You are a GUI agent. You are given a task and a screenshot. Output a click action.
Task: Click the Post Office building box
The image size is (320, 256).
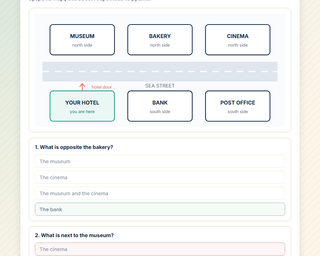tap(238, 106)
